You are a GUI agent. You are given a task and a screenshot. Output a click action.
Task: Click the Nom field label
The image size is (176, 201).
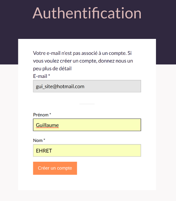click(38, 140)
